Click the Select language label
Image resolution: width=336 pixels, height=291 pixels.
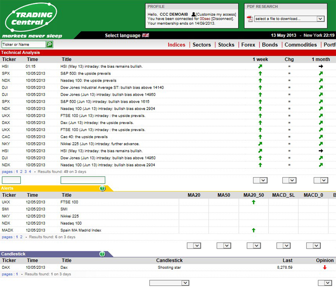pyautogui.click(x=122, y=35)
